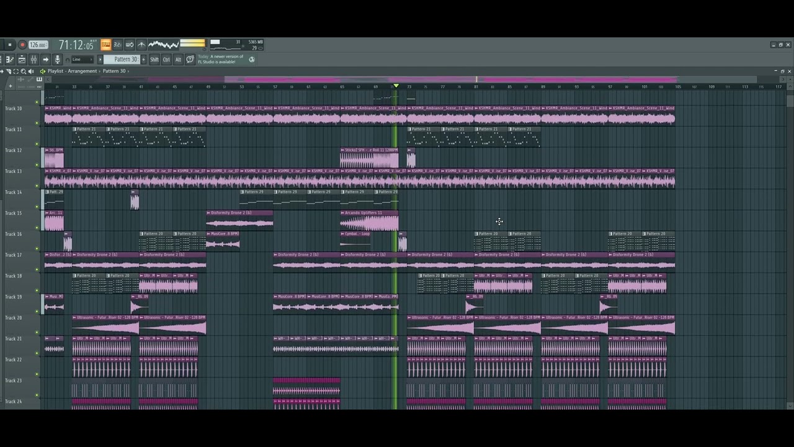Click the Ctrl key button
Viewport: 794px width, 447px height.
166,60
